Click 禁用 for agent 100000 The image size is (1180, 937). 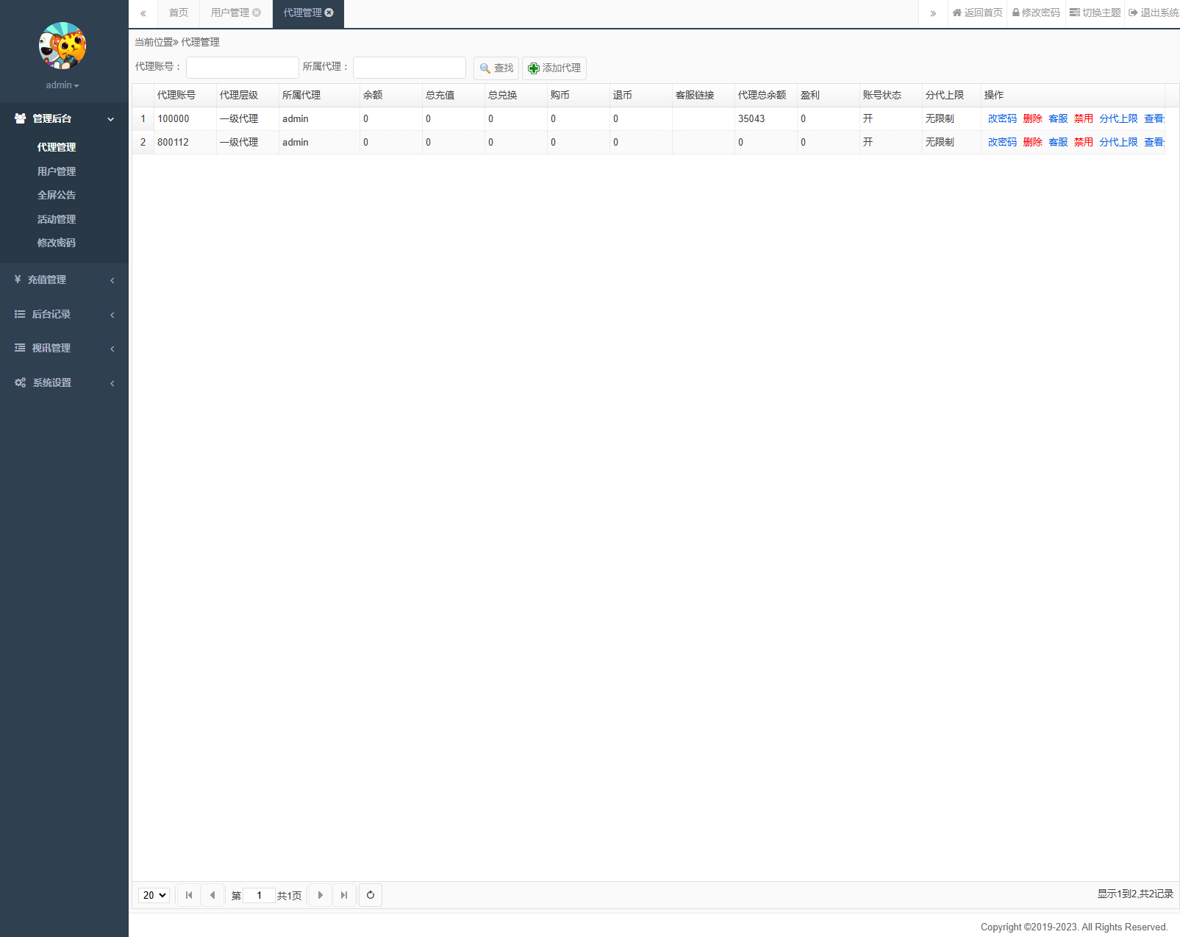click(x=1083, y=118)
